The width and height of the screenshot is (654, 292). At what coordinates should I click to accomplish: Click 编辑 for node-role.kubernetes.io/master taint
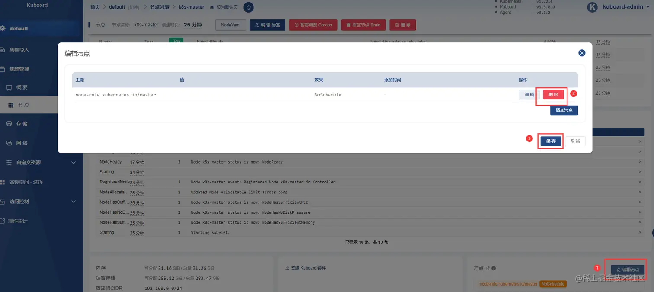pos(529,94)
